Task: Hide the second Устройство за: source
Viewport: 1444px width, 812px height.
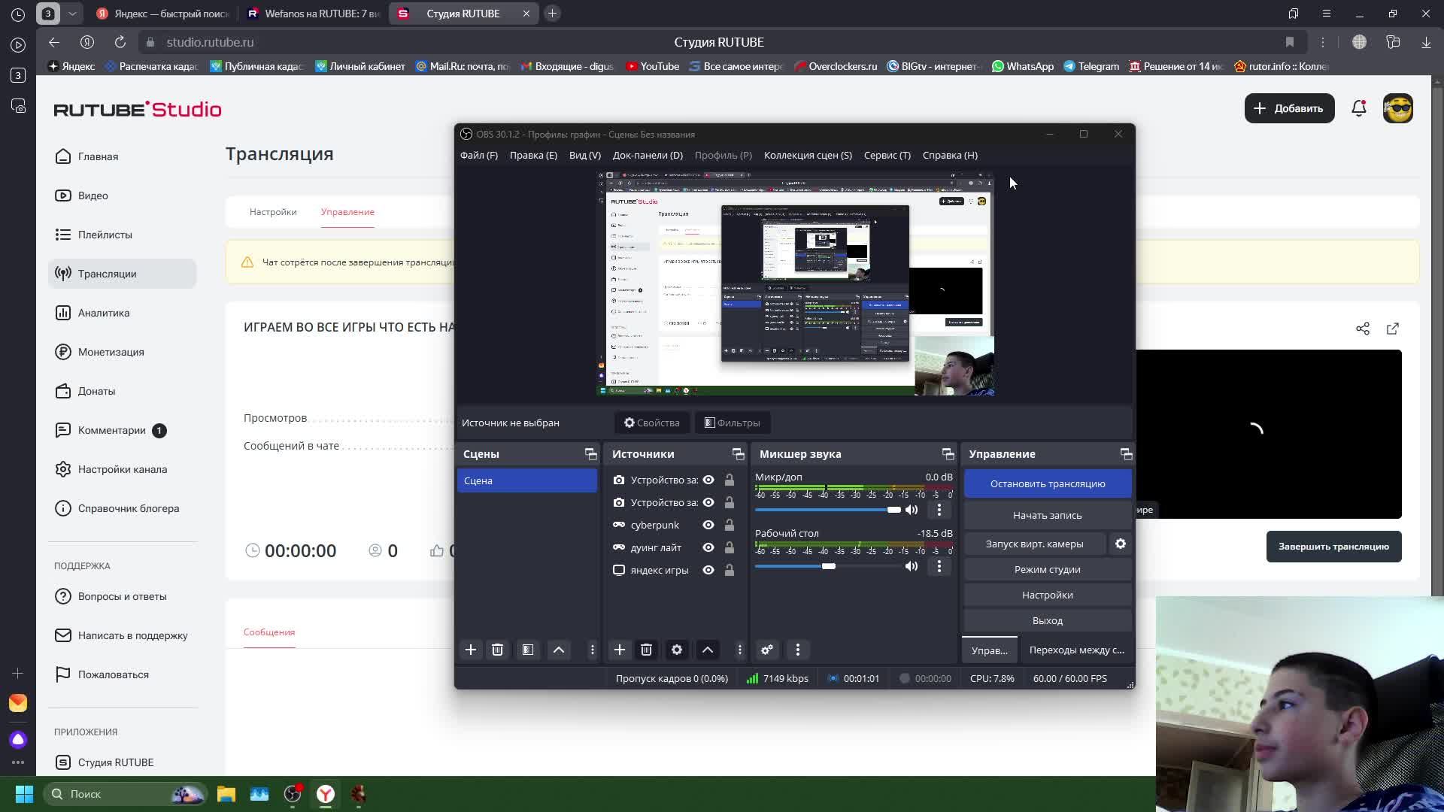Action: click(x=708, y=502)
